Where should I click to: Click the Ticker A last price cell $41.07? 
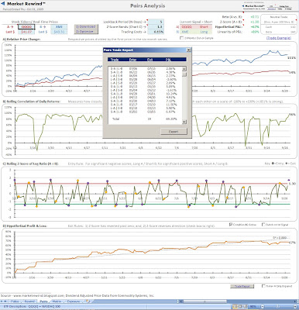(x=26, y=32)
